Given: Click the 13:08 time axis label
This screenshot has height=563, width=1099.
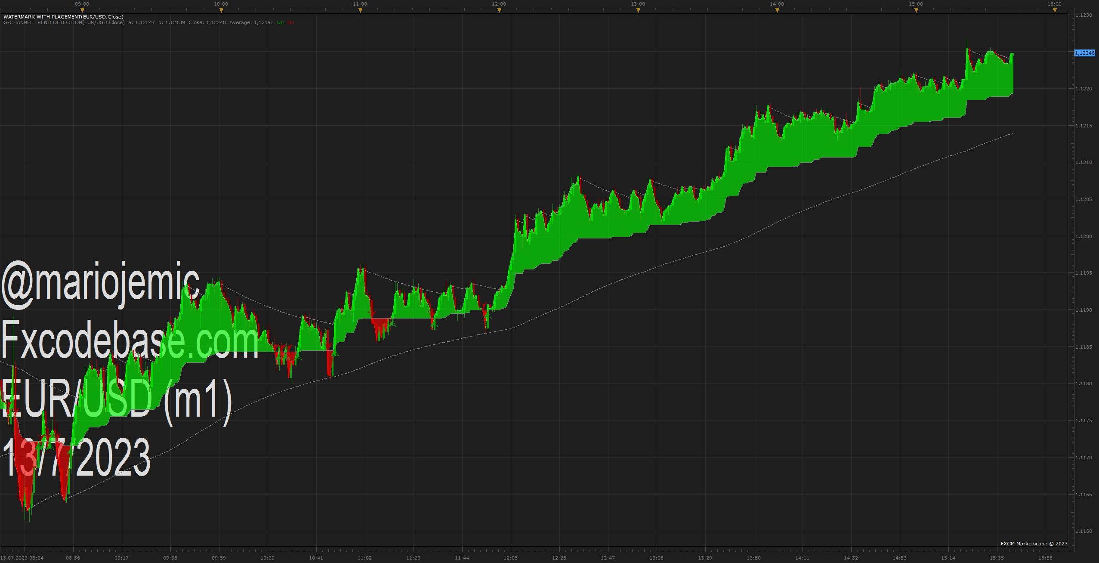Looking at the screenshot, I should (656, 558).
